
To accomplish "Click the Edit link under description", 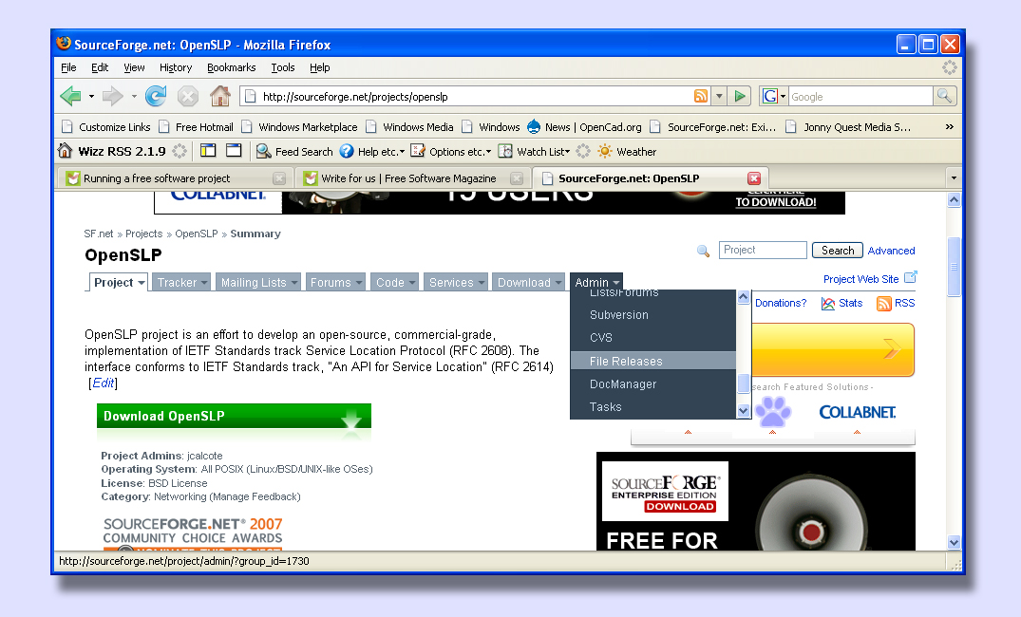I will [103, 383].
